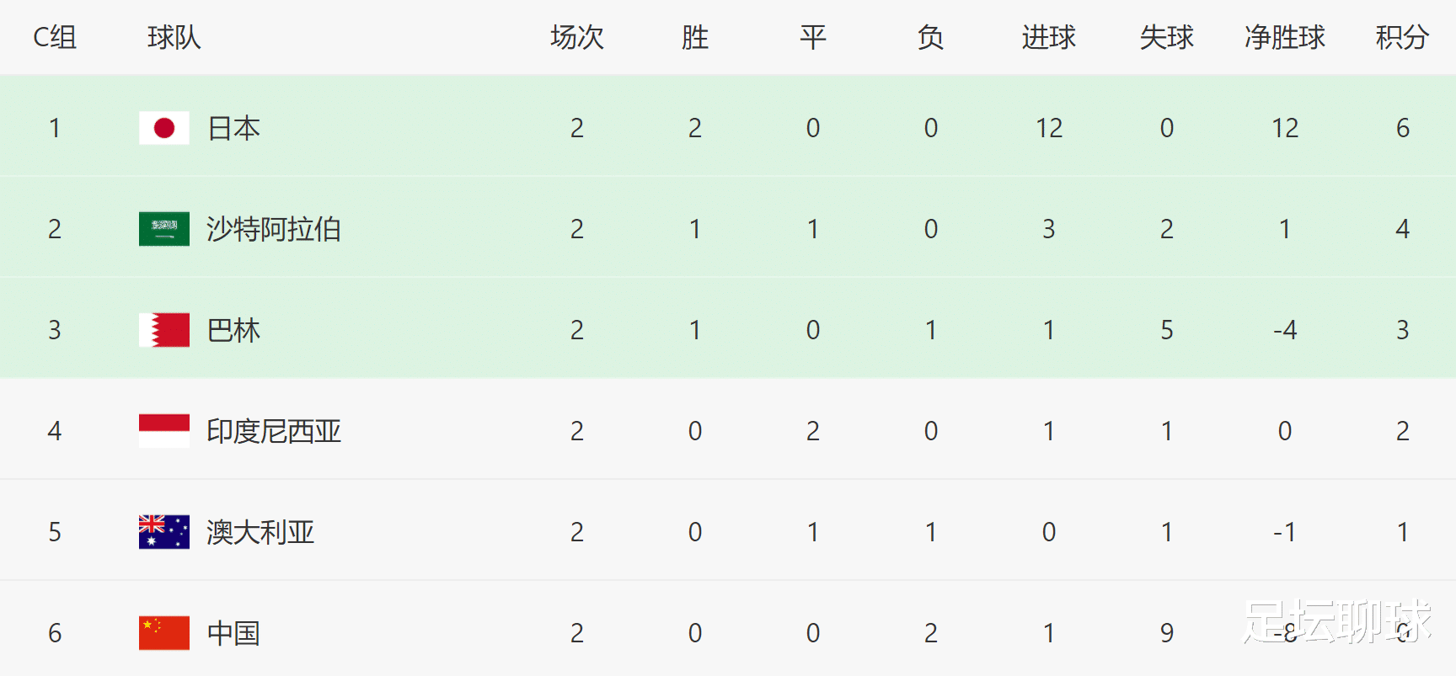Viewport: 1456px width, 676px height.
Task: Click the Japan flag icon
Action: click(x=164, y=128)
